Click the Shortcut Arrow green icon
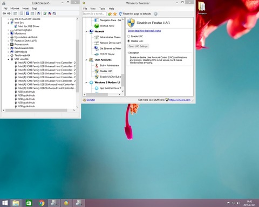259x207 pixels. pos(97,26)
